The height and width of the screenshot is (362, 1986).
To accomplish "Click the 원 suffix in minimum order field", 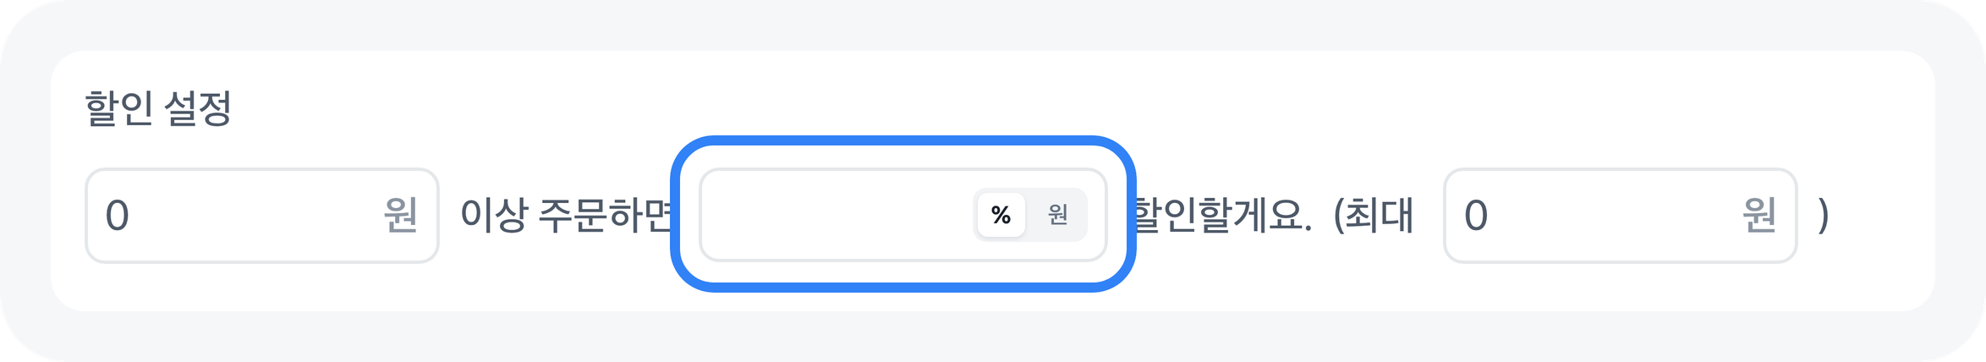I will 400,216.
